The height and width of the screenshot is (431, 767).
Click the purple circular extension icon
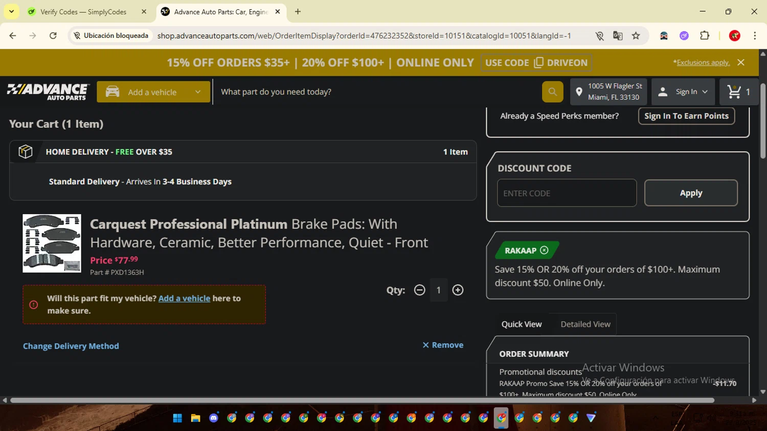[684, 36]
